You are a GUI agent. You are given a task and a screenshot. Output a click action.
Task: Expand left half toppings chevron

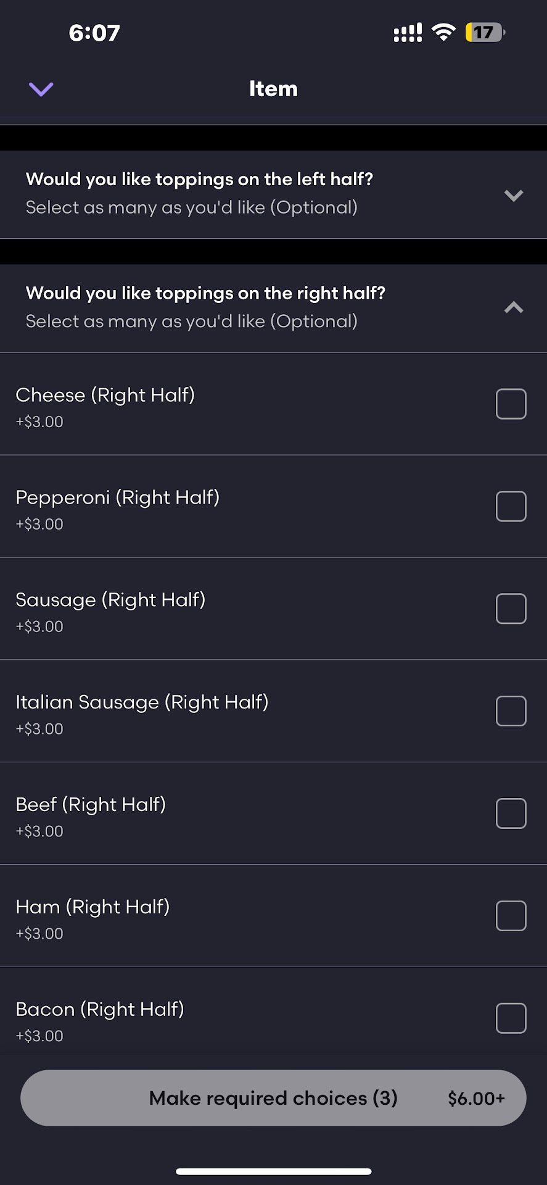(513, 196)
